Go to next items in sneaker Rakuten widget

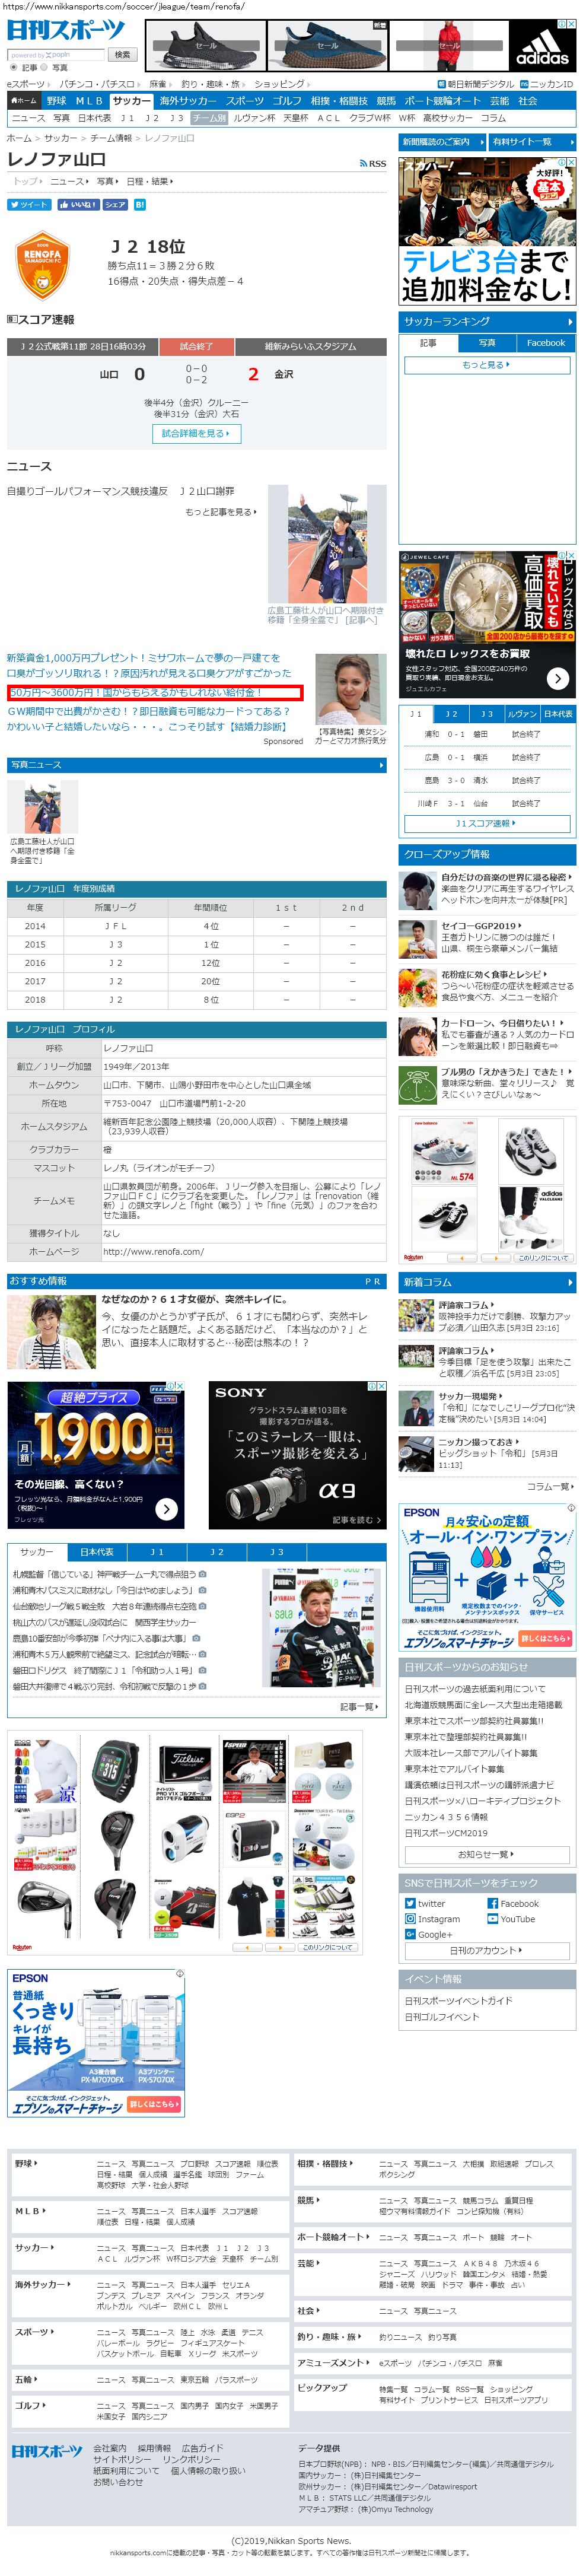(x=497, y=1257)
